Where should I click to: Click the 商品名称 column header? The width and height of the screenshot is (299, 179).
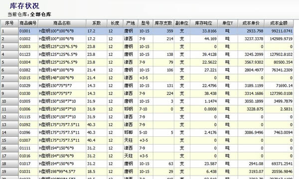[62, 23]
